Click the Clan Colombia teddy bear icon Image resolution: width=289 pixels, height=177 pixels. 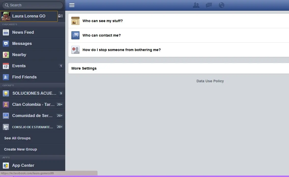(6, 105)
